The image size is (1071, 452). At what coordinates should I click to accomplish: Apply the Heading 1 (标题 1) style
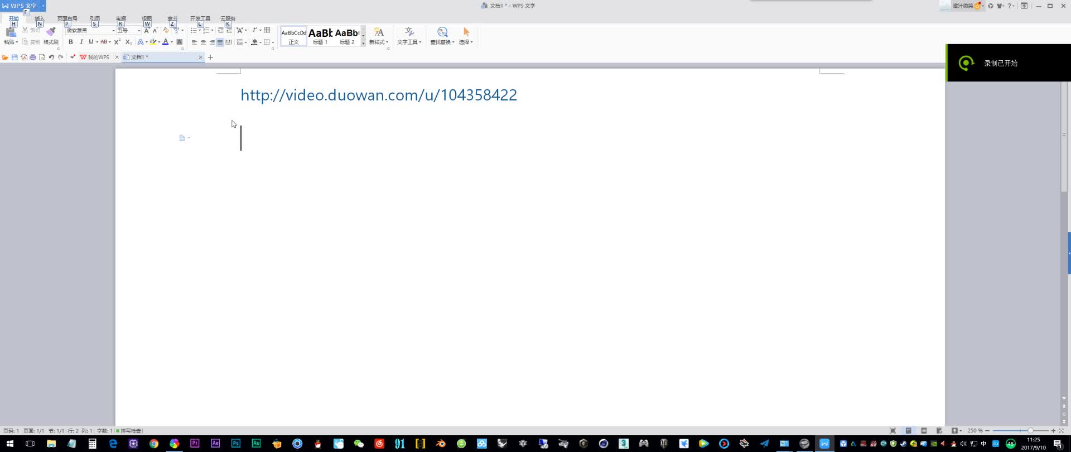click(x=320, y=36)
